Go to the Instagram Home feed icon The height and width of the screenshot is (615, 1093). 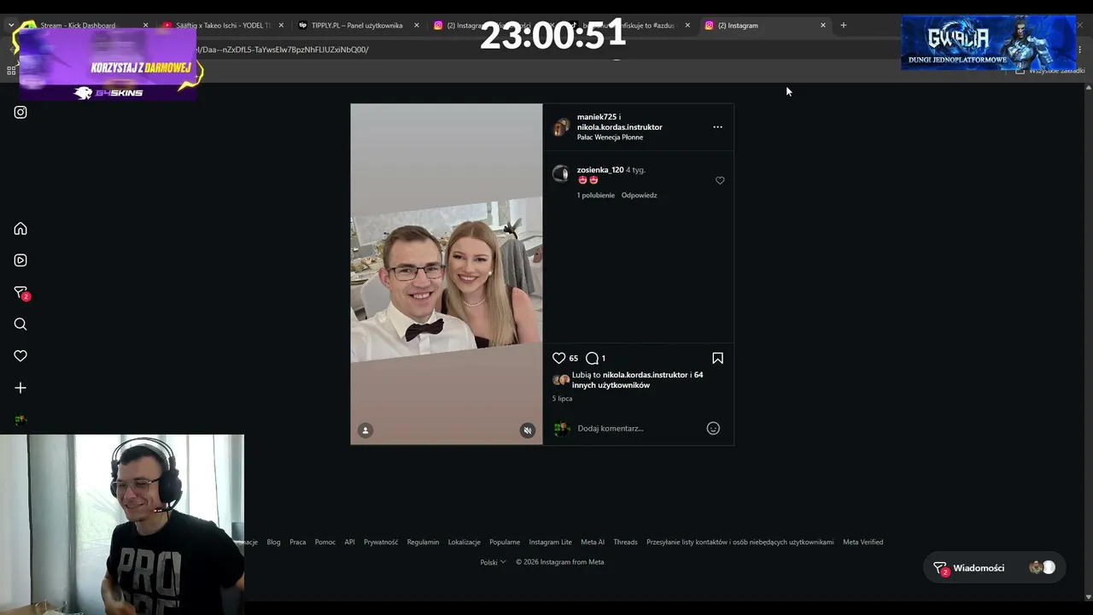(20, 229)
